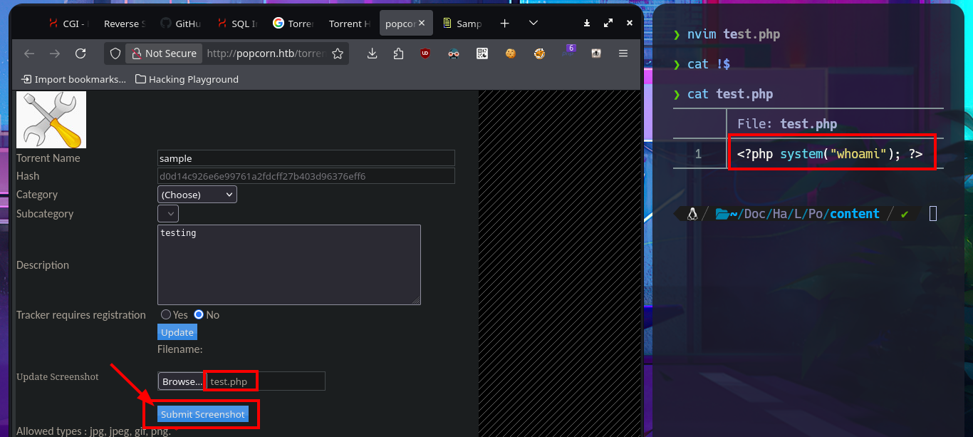
Task: Go back to previous page
Action: click(x=29, y=53)
